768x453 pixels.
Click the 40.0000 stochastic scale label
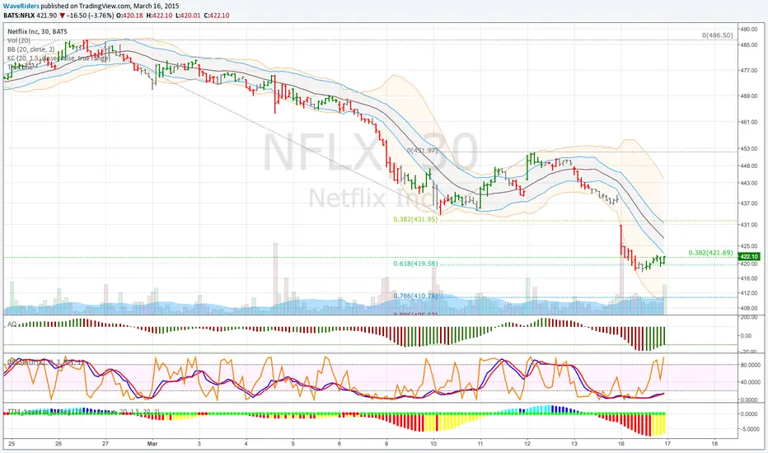point(750,382)
